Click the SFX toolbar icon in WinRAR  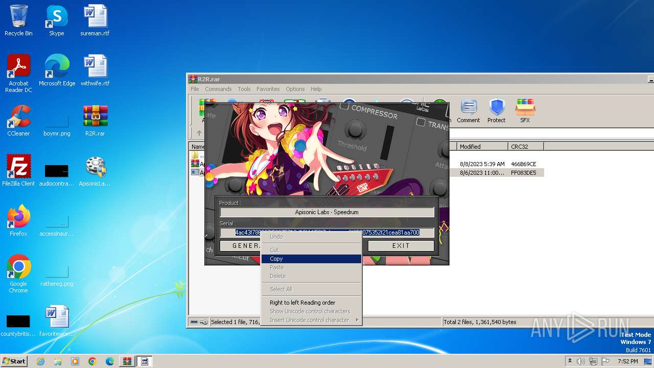(x=525, y=111)
